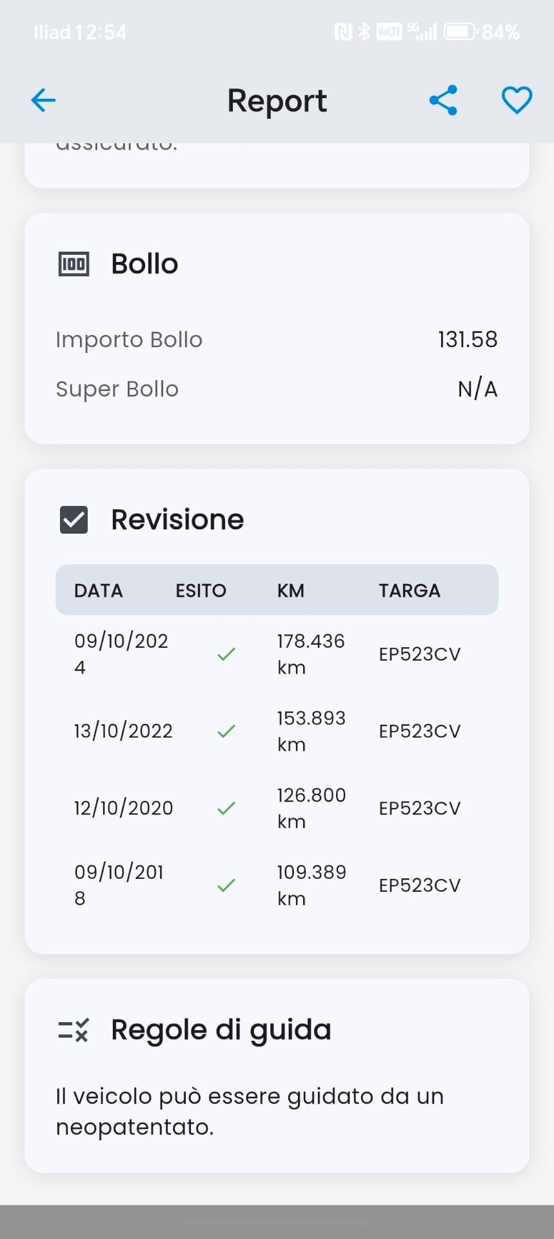Tap green check for 12/10/2020 inspection
This screenshot has width=554, height=1239.
tap(226, 808)
